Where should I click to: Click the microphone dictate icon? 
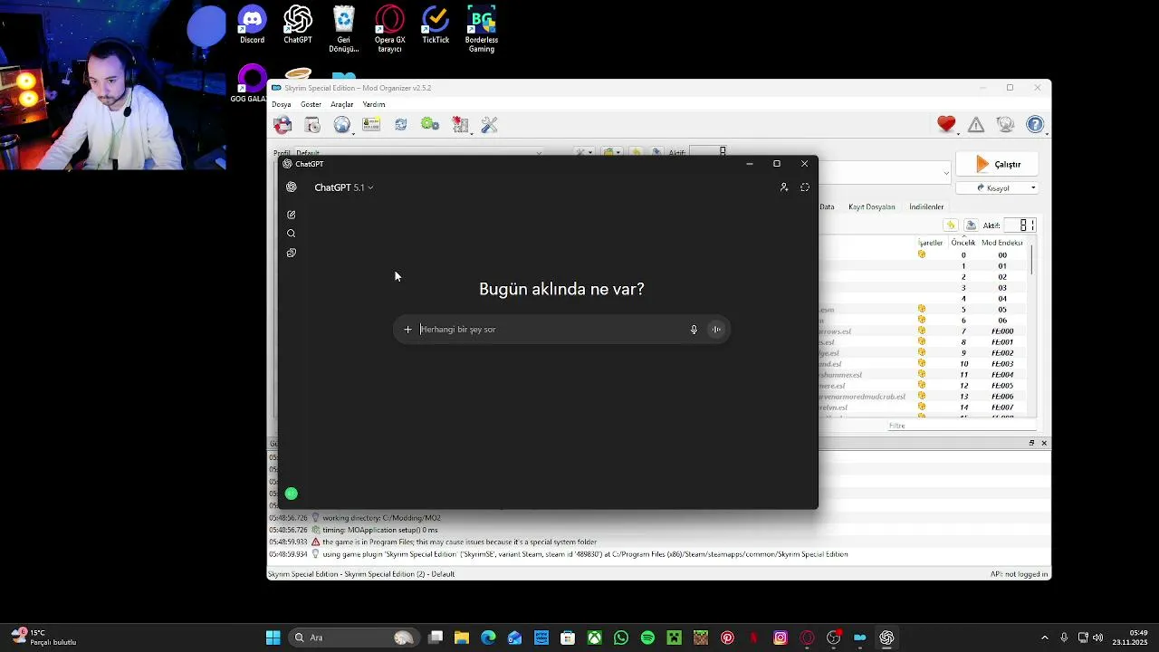[694, 330]
